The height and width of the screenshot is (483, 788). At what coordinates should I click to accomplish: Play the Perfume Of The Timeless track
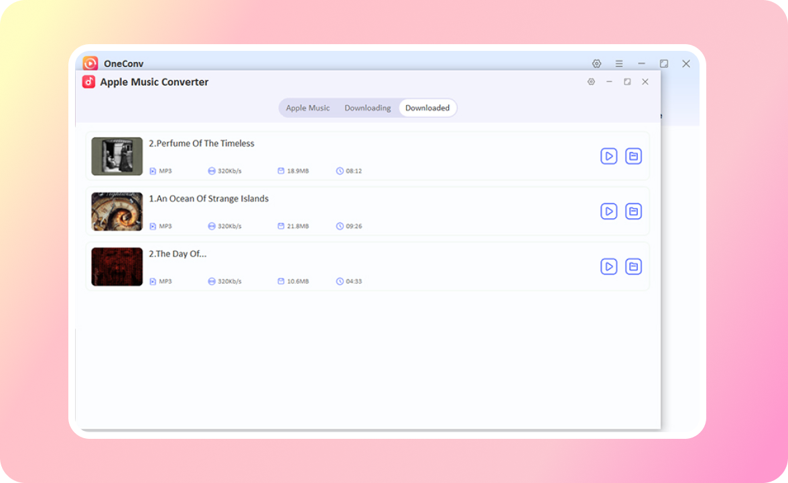click(x=608, y=157)
